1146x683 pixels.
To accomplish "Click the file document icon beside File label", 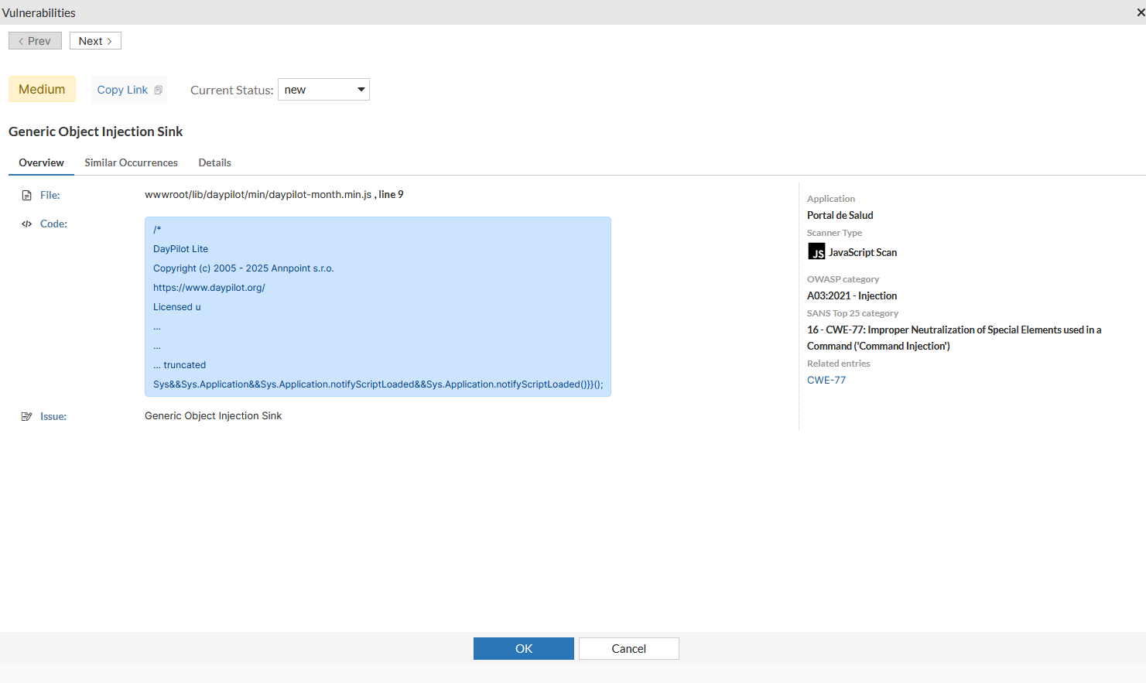I will (27, 196).
